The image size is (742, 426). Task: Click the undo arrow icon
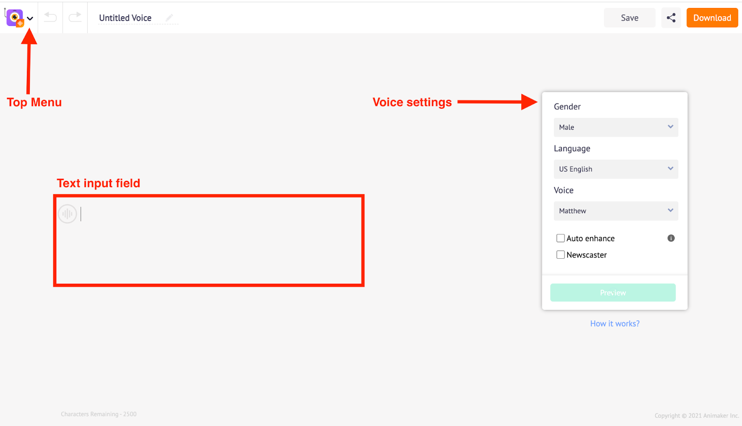50,18
